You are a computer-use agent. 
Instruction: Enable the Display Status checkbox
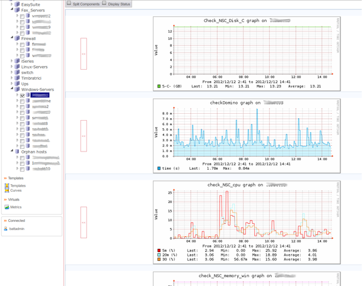click(x=104, y=3)
